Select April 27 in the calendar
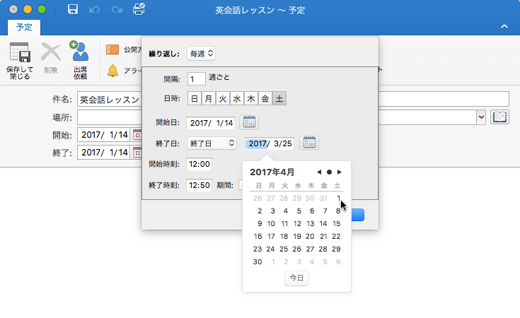 click(x=310, y=249)
